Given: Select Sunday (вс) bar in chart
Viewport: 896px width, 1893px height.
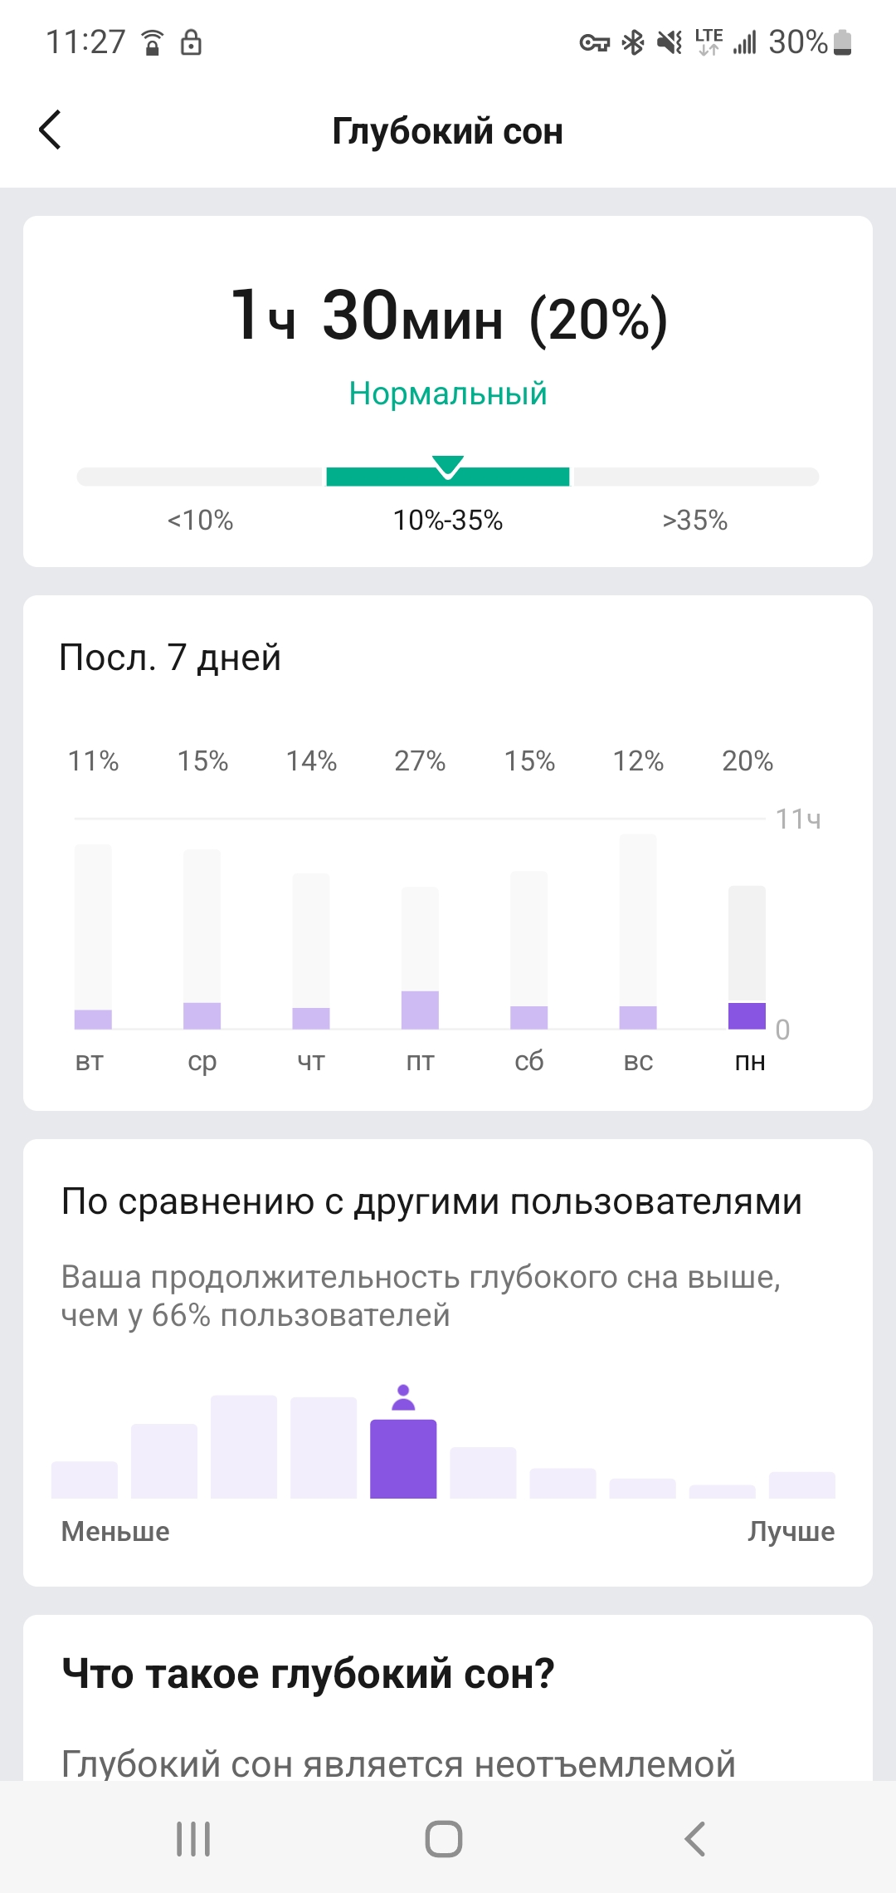Looking at the screenshot, I should coord(638,932).
